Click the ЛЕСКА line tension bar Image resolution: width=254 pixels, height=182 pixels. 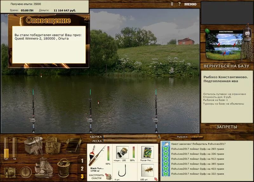130,141
